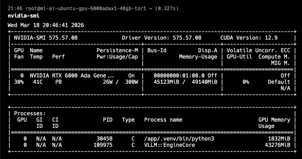The image size is (302, 159).
Task: Click the NVIDIA-SMI 575.57.08 version text
Action: [46, 38]
